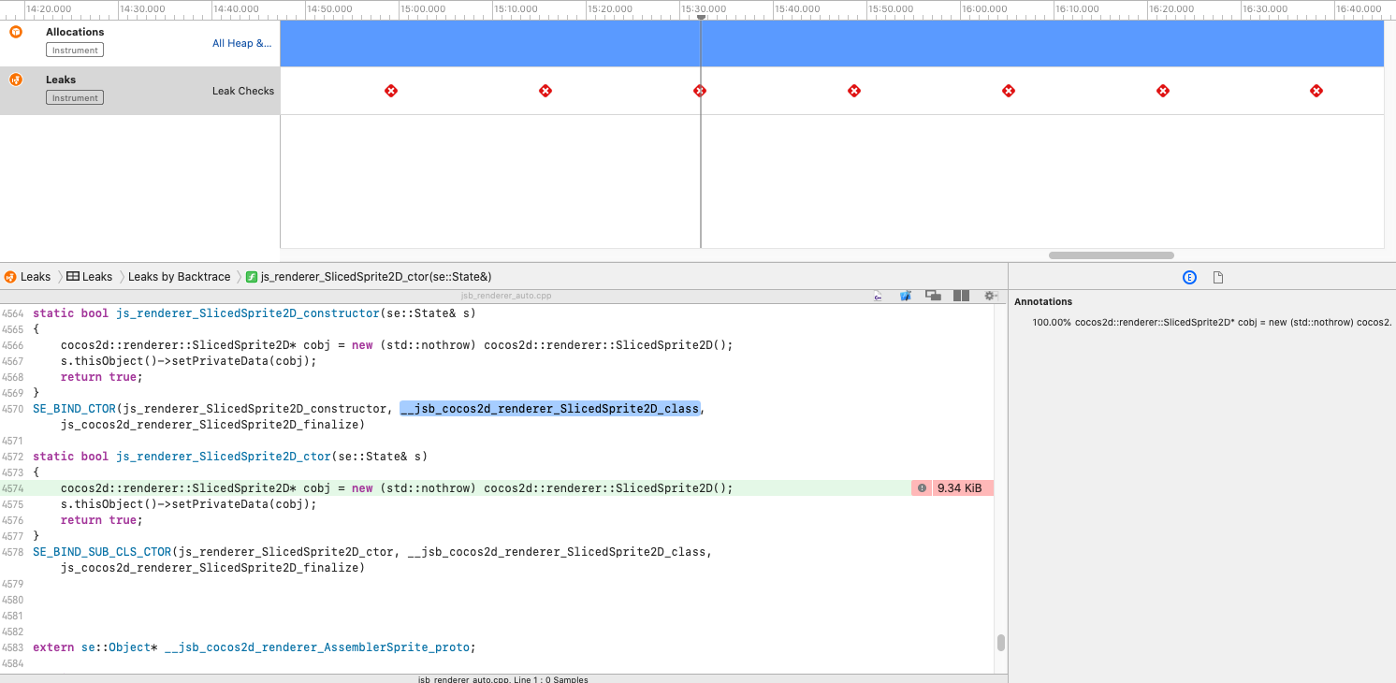Click the leak warning icon beside 9.34 KiB

pos(922,488)
